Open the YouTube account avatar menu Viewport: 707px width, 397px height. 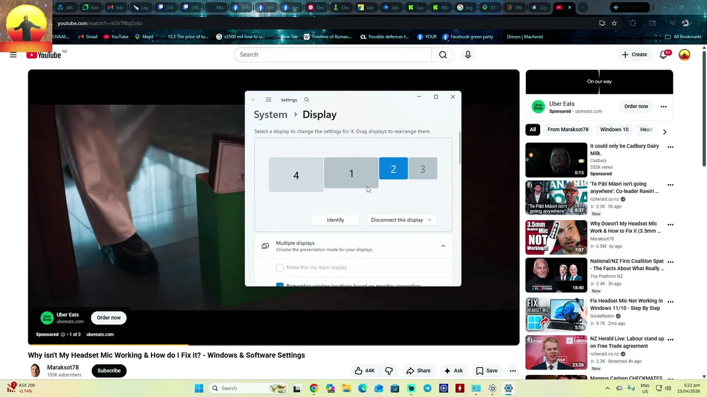(x=684, y=55)
